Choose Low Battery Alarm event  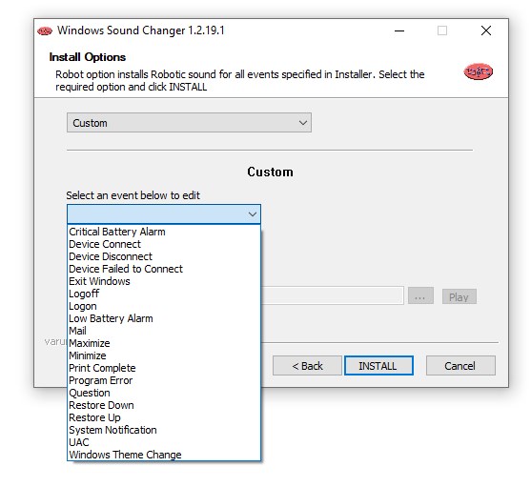pos(164,318)
